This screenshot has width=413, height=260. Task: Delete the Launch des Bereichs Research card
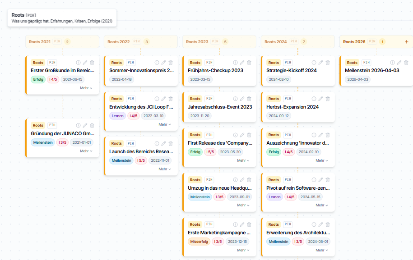click(x=171, y=144)
